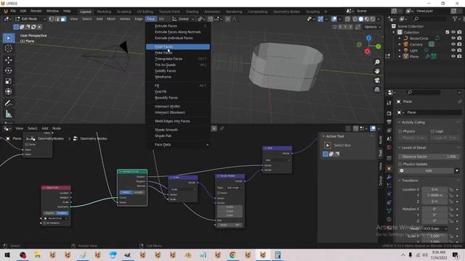
Task: Switch to vertex select mode
Action: pos(52,19)
